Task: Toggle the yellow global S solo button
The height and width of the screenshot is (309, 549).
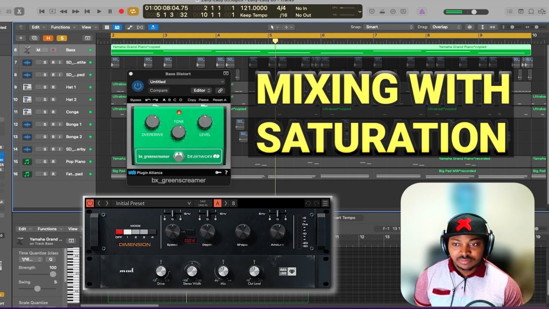Action: click(62, 38)
